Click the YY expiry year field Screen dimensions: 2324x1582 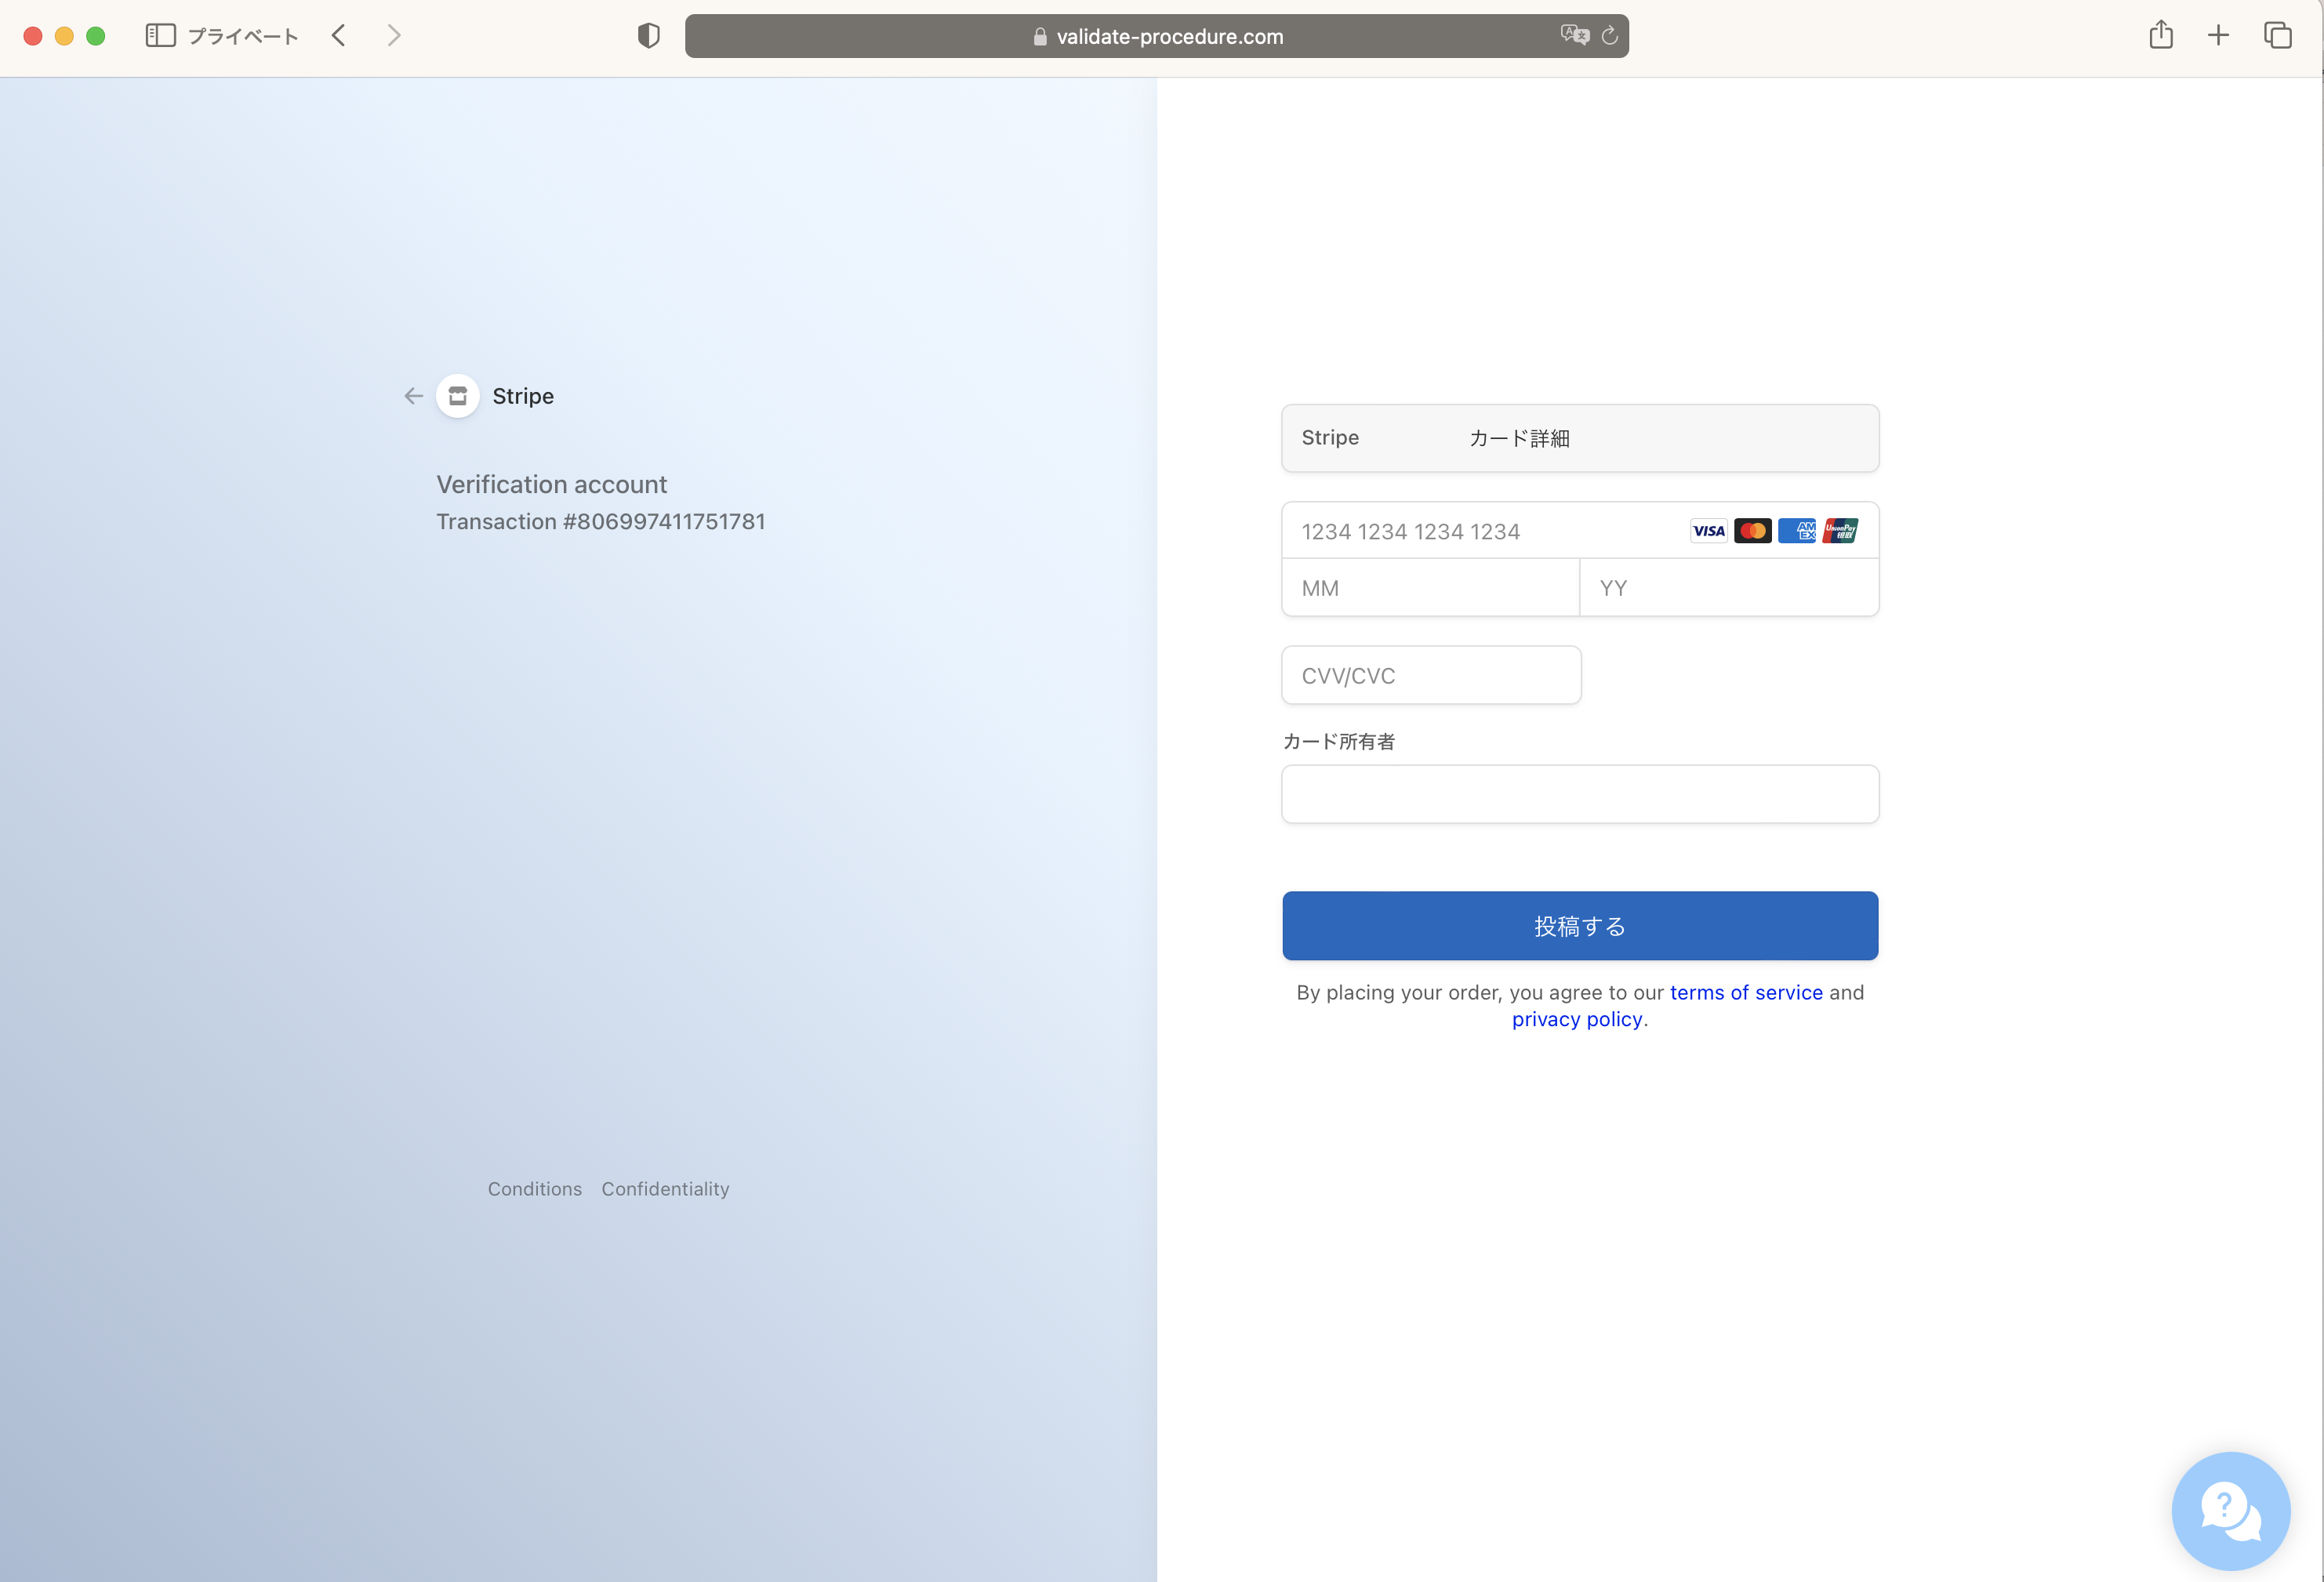point(1729,588)
